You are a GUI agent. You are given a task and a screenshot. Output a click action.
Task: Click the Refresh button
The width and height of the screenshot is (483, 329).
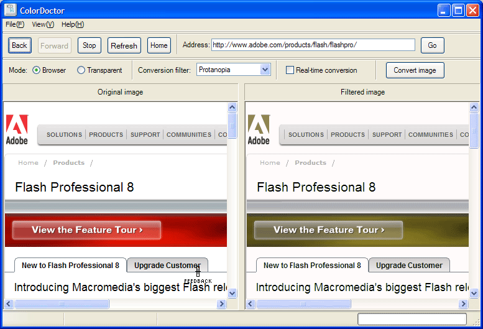click(x=124, y=45)
